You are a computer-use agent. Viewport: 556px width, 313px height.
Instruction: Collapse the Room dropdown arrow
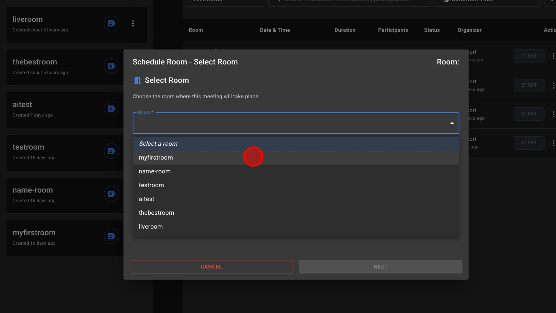[452, 123]
